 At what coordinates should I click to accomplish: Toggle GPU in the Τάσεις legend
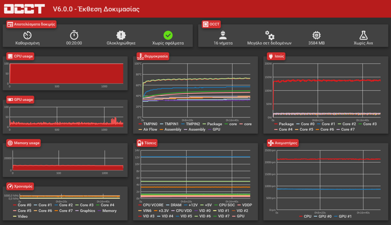[x=238, y=216]
